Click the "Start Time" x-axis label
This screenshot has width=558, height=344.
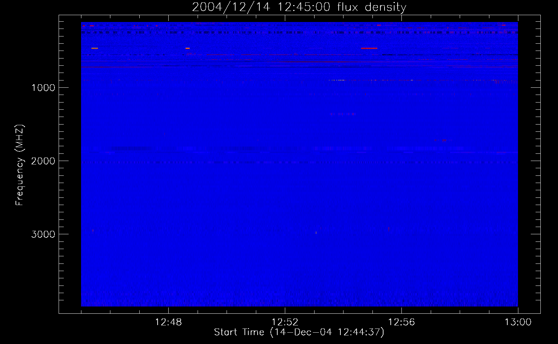coord(299,332)
